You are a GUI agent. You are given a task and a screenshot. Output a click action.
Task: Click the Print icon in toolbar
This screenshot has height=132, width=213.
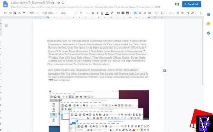(x=15, y=13)
